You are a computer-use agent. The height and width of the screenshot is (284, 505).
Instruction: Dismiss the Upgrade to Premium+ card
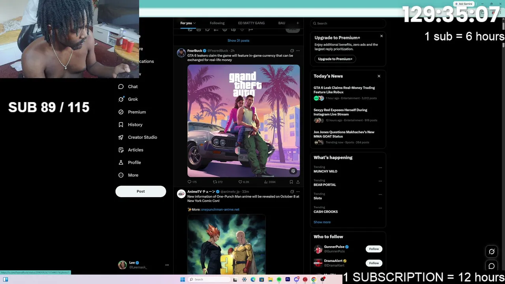click(382, 36)
